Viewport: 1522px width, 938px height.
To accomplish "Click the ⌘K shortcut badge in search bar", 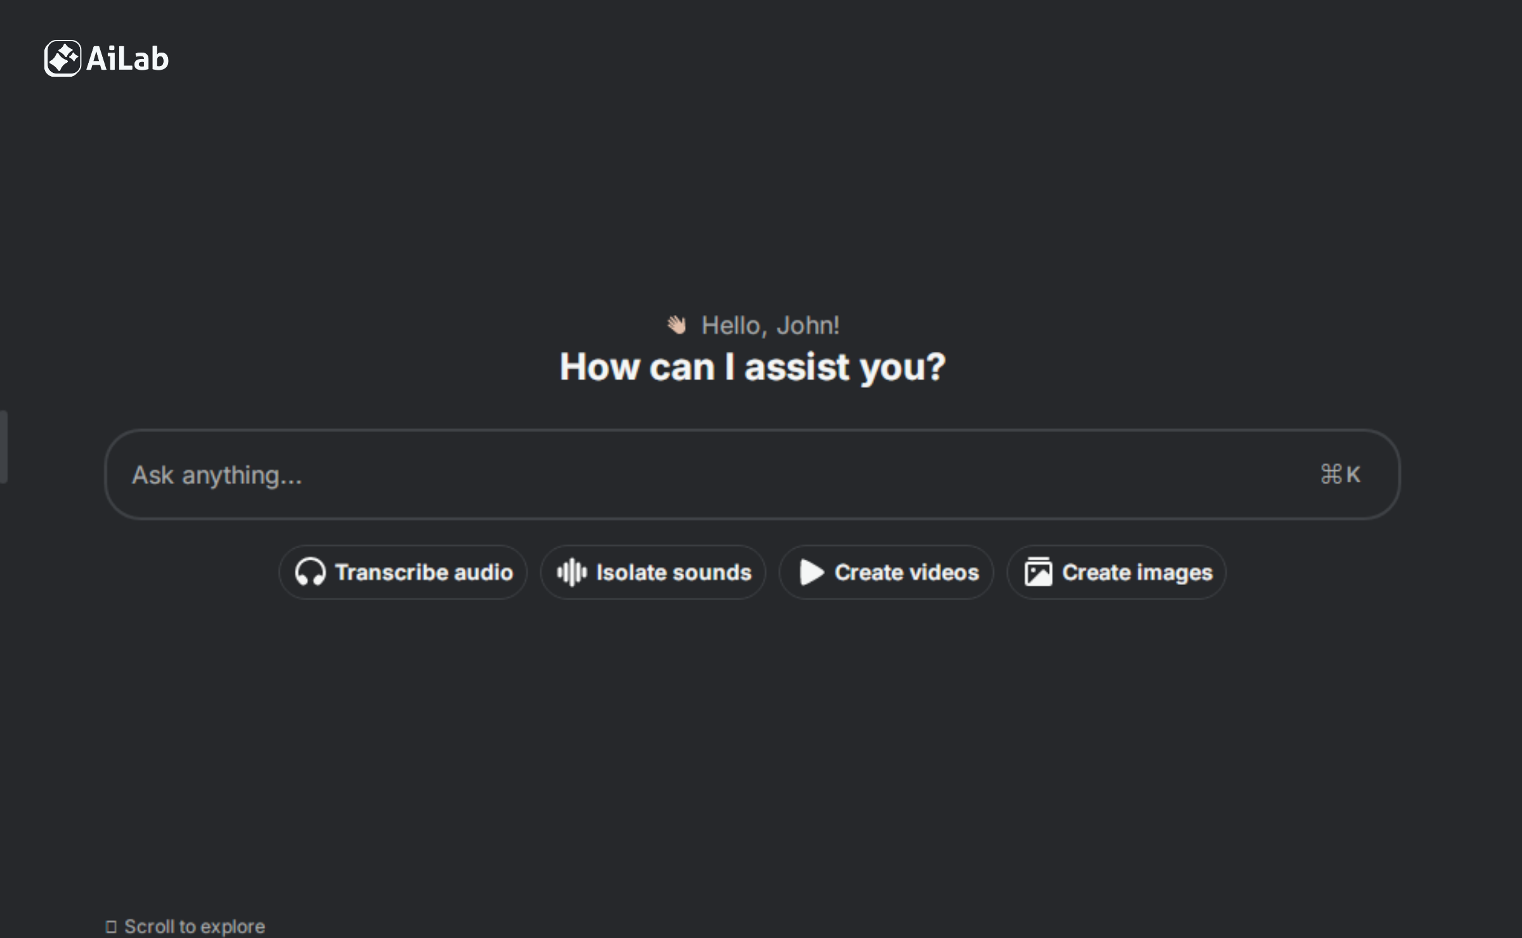I will [1341, 474].
